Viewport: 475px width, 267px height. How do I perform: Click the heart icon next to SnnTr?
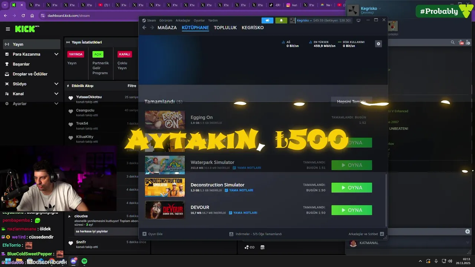[x=71, y=243]
